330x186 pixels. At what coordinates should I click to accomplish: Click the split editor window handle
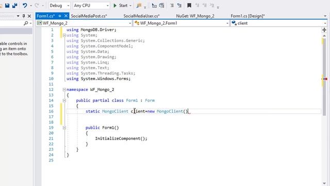coord(324,30)
